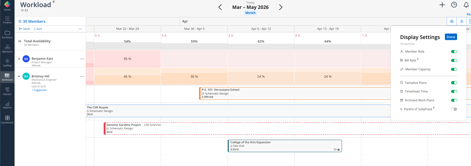Toggle off Member Role display
471x166 pixels.
click(x=454, y=51)
